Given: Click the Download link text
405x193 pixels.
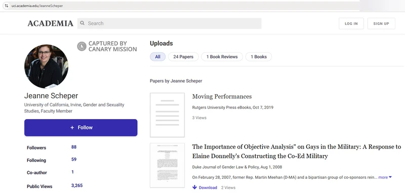Looking at the screenshot, I should tap(208, 187).
